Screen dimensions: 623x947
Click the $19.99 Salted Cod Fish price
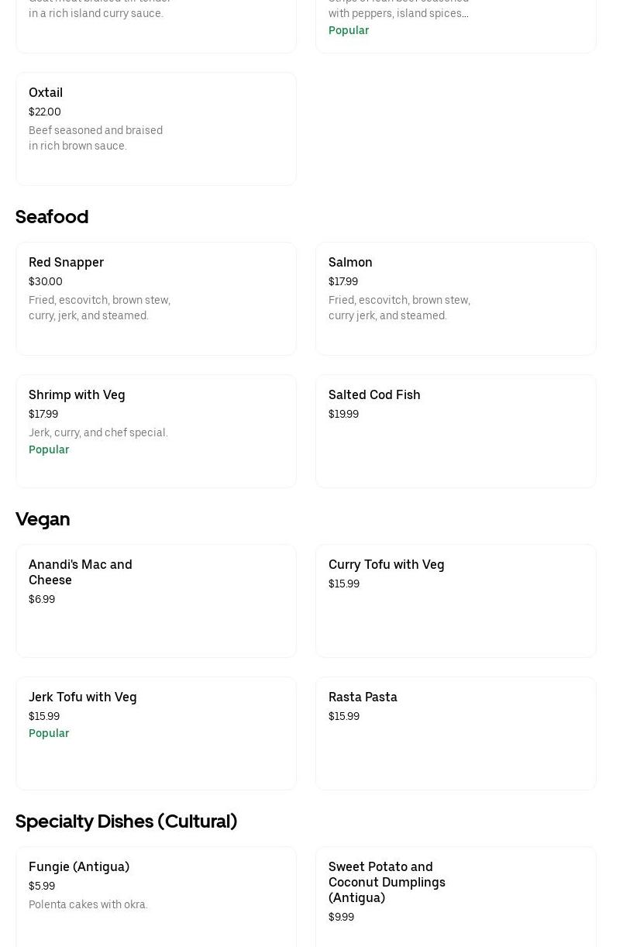pos(343,414)
